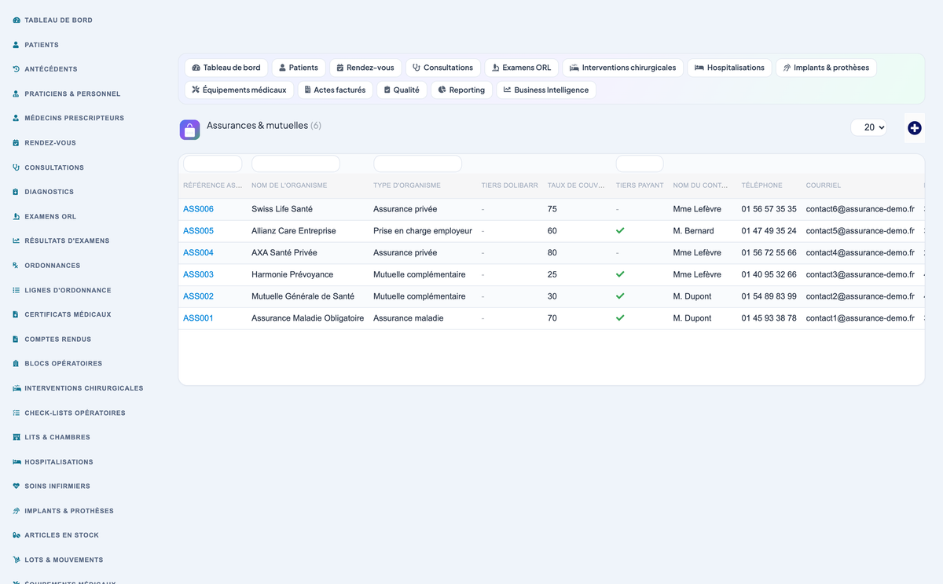Click the Tiers payant filter field
The height and width of the screenshot is (584, 943).
click(x=640, y=163)
